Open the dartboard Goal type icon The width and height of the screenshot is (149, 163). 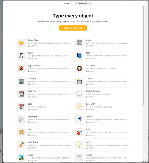point(79,132)
